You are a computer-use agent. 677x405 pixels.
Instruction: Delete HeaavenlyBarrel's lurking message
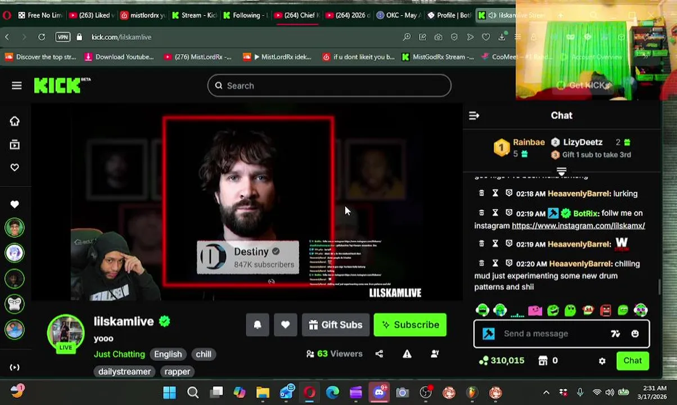481,193
